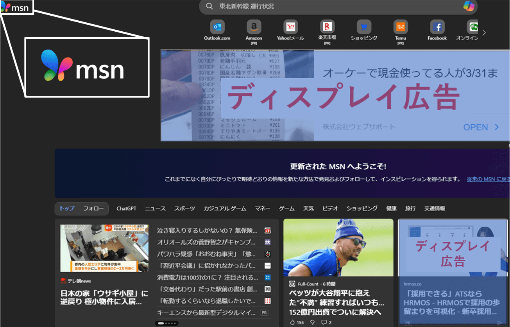Open headline 「習近平会議」に招かれなかった
The height and width of the screenshot is (327, 510).
click(207, 266)
